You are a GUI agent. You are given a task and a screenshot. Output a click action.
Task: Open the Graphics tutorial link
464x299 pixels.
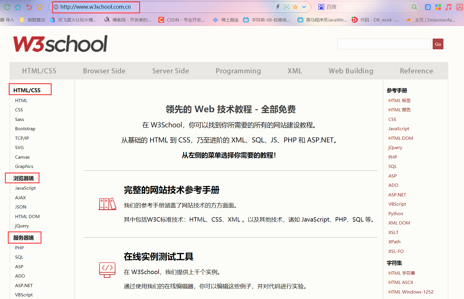[24, 166]
